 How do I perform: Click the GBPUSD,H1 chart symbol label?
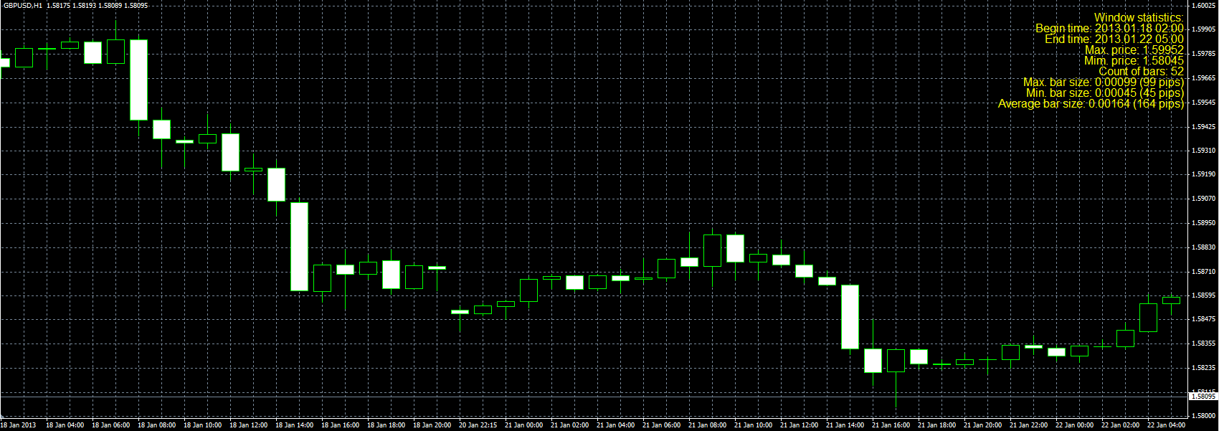coord(22,5)
